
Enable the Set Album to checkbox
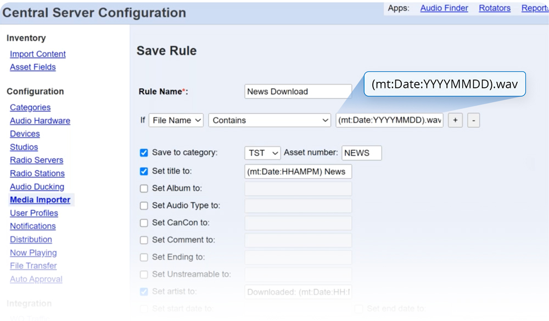point(144,188)
